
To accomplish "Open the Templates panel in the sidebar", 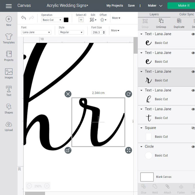I will click(9, 38).
